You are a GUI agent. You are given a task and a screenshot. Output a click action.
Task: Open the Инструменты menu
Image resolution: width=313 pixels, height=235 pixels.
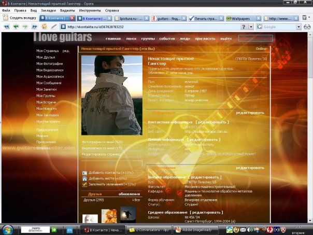point(90,10)
